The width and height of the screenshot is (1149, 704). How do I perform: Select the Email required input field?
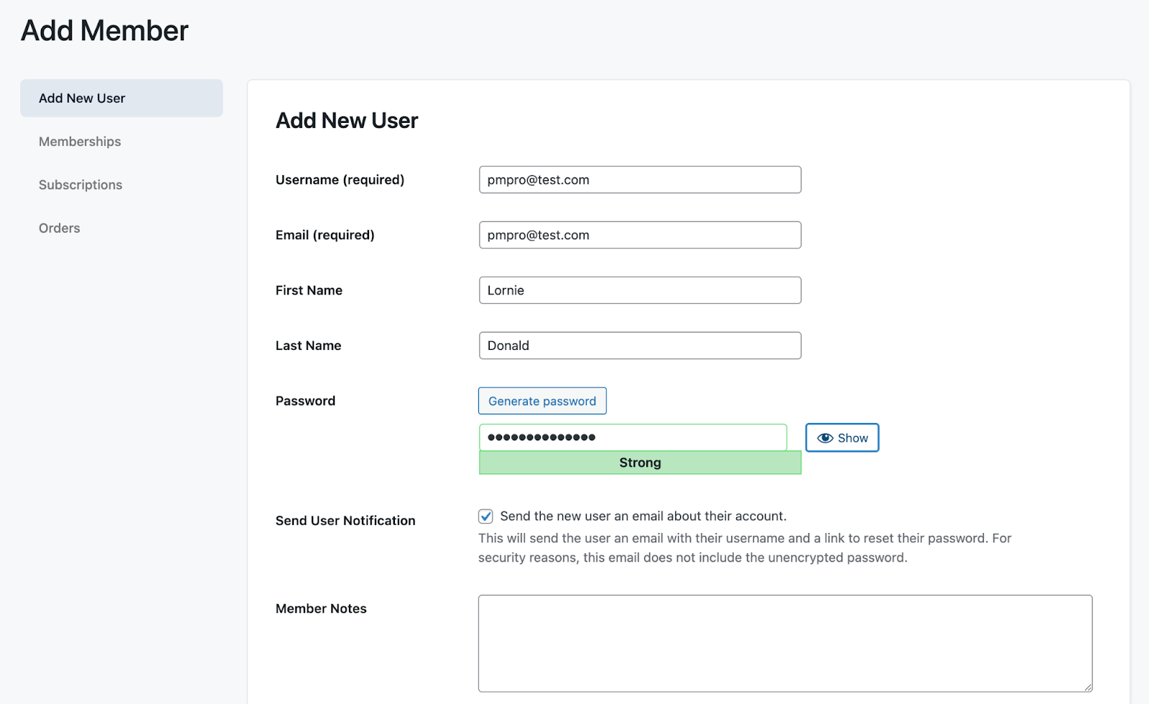(x=639, y=235)
